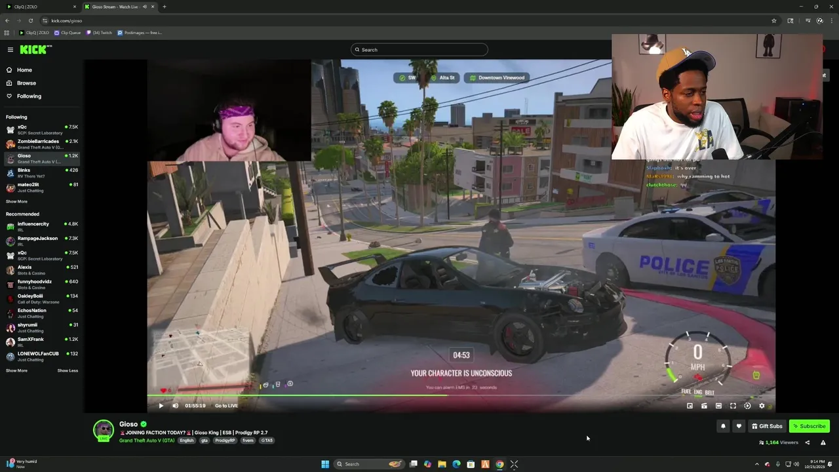This screenshot has height=472, width=839.
Task: Open the player clip or replay icon
Action: [747, 406]
